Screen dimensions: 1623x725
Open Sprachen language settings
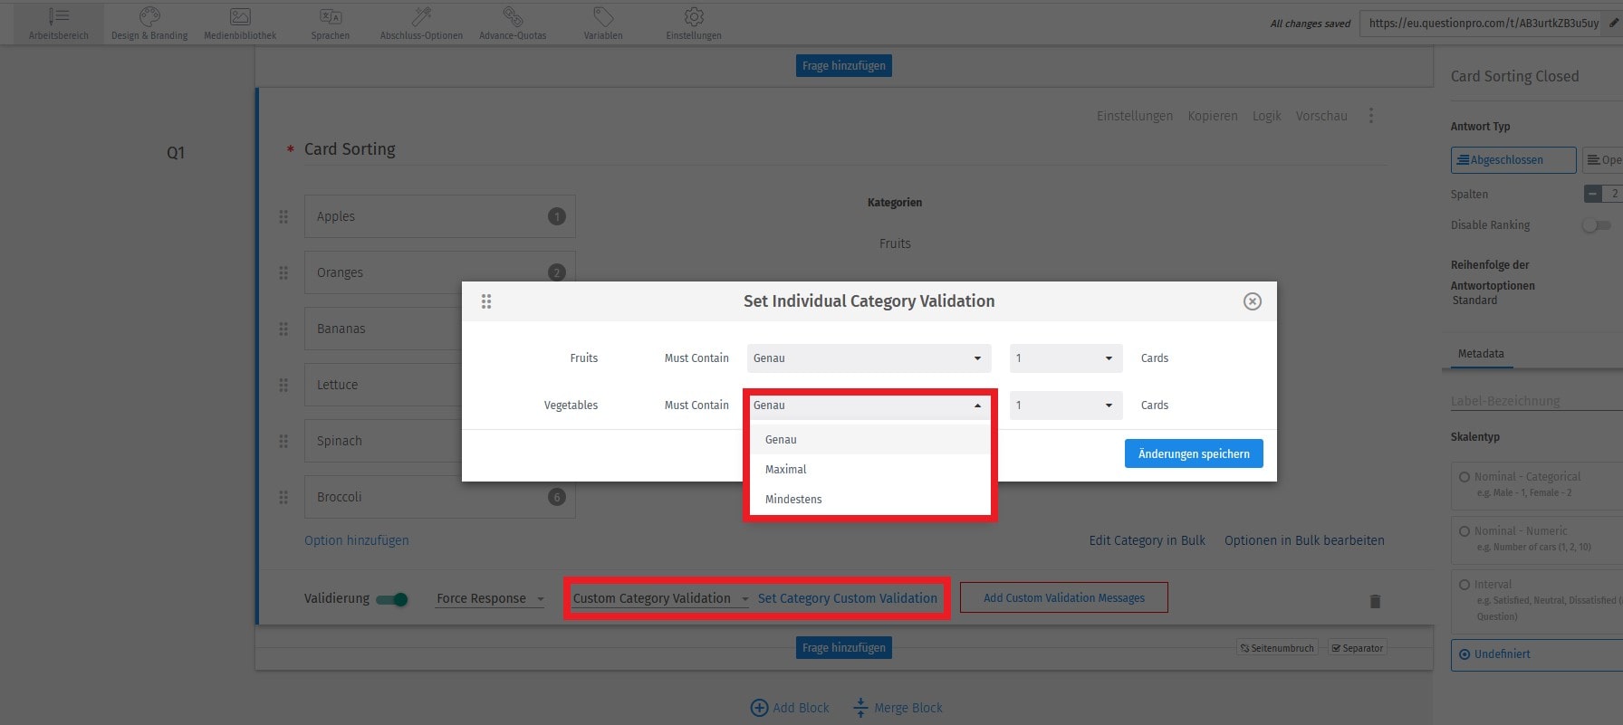(x=331, y=24)
